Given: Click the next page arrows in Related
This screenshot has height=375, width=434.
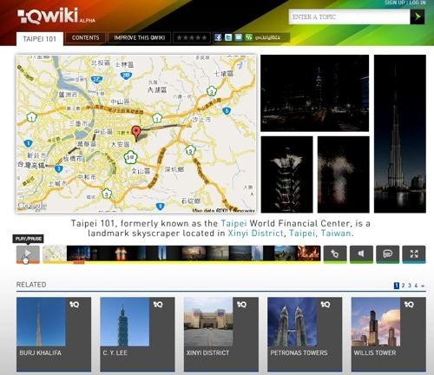Looking at the screenshot, I should click(423, 286).
